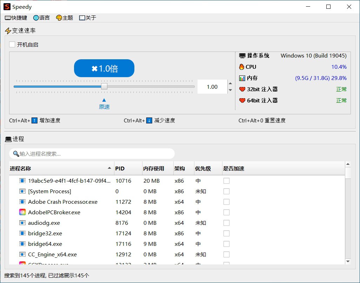Click the magnifier icon in search box
This screenshot has width=360, height=283.
click(16, 154)
